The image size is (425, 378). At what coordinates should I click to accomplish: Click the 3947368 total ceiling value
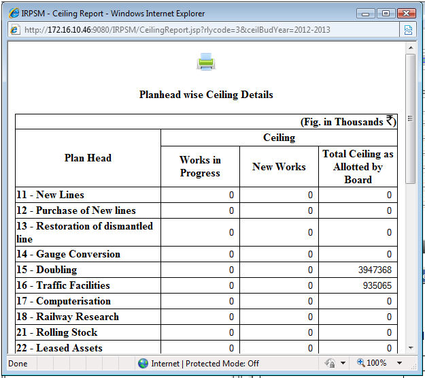click(x=375, y=270)
